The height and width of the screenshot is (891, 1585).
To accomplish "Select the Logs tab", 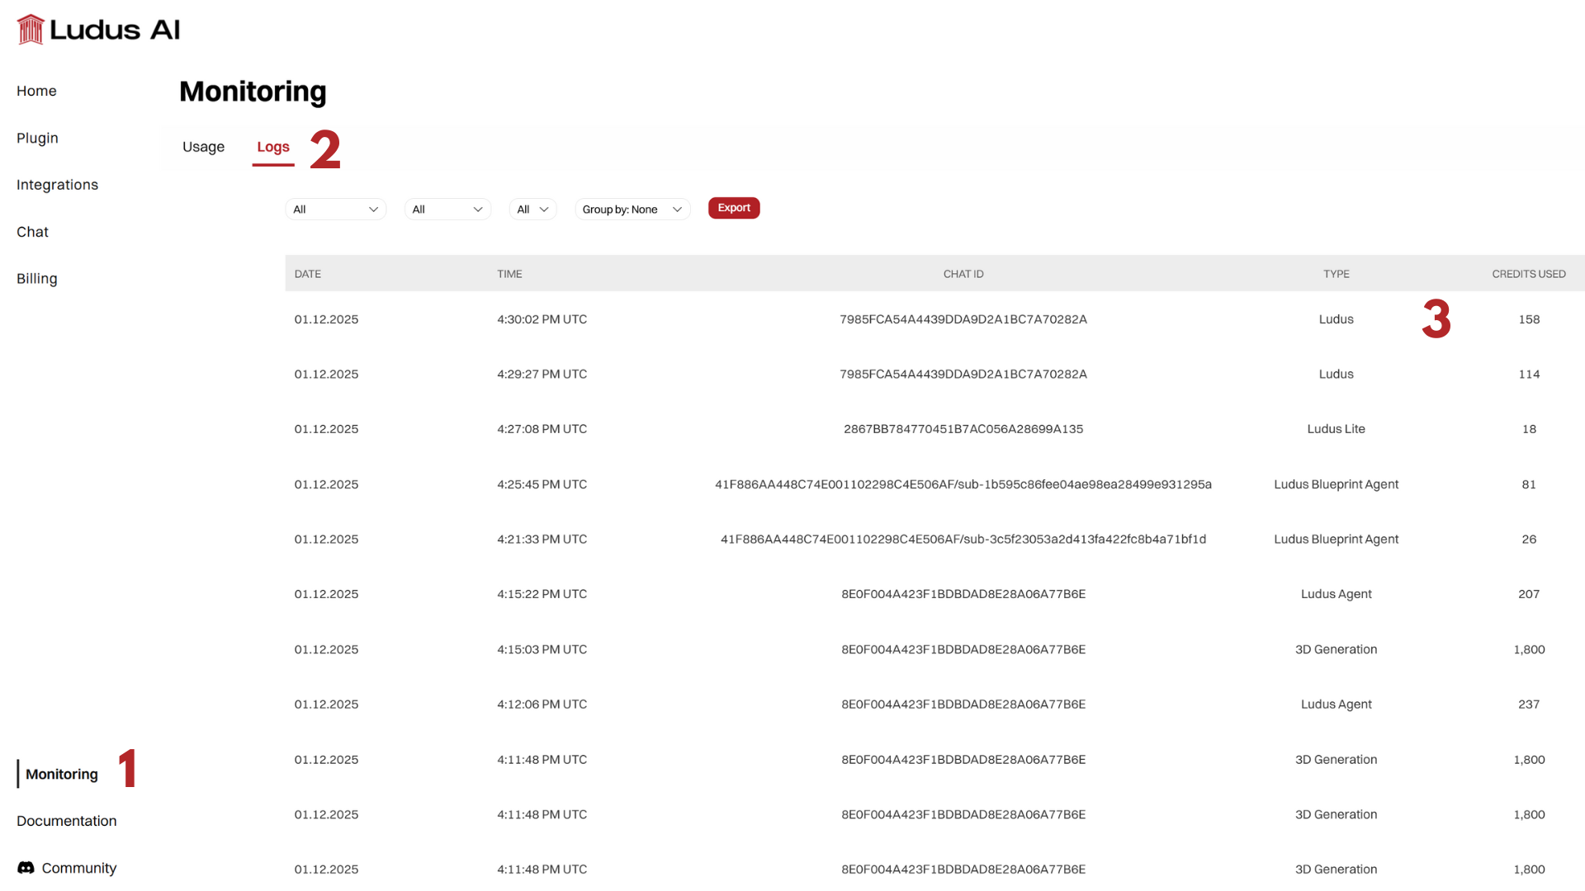I will (273, 146).
